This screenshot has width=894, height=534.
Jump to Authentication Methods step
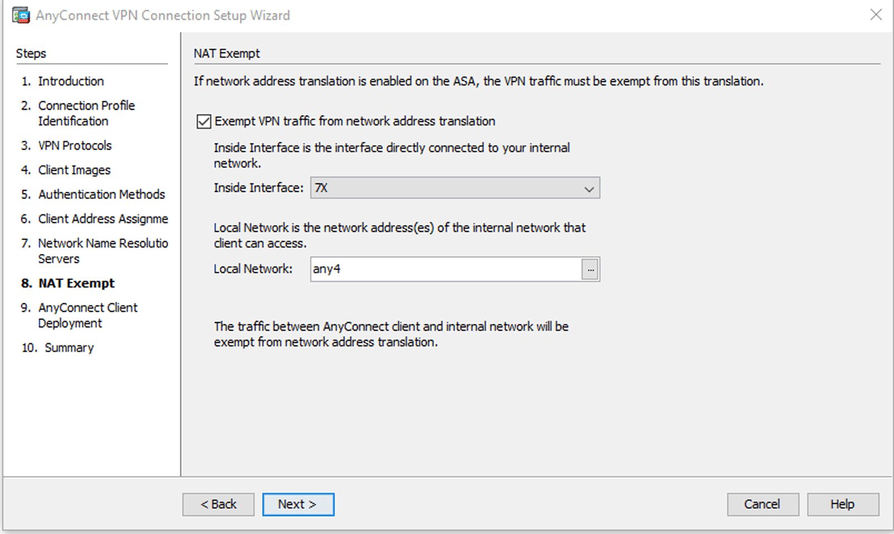point(101,194)
